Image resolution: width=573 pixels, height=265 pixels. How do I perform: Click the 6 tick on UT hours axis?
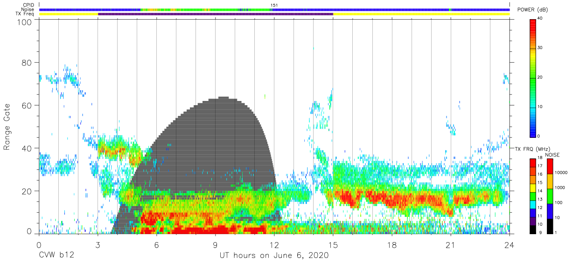156,245
